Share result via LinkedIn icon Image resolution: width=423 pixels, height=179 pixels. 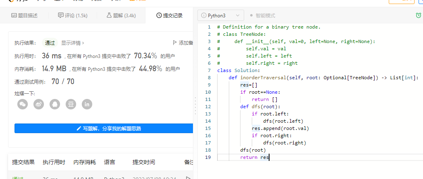pos(87,104)
